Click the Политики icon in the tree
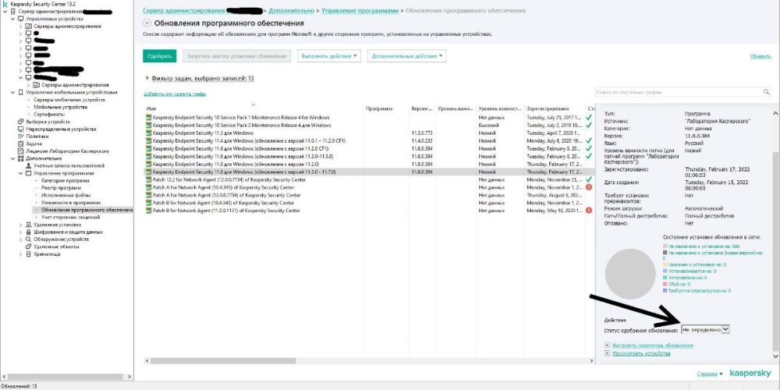 pos(20,136)
